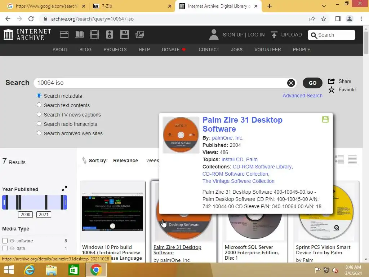Screen dimensions: 369x277
Task: Check the data media type checkbox
Action: pos(5,248)
